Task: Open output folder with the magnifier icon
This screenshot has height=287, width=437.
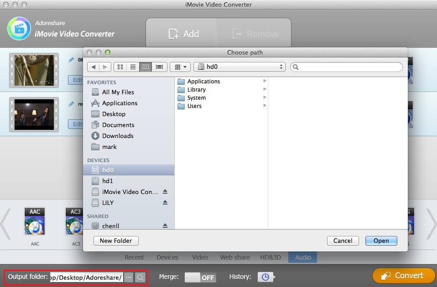Action: pyautogui.click(x=140, y=277)
